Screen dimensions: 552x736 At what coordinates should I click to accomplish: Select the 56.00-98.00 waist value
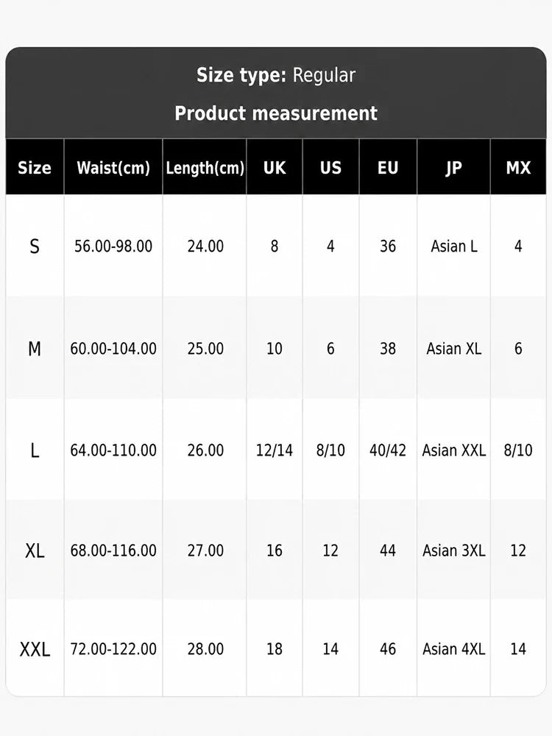coord(113,246)
